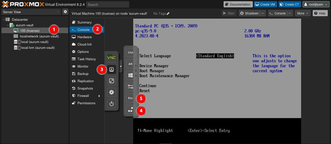Open the Cloud-Init tab
Viewport: 331px width, 144px height.
tap(87, 44)
